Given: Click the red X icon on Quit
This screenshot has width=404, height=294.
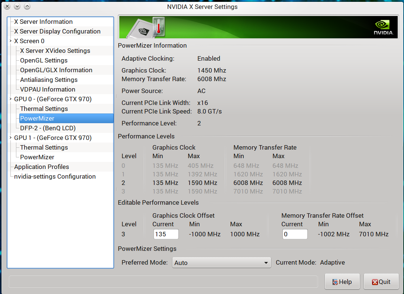Looking at the screenshot, I should tap(375, 282).
